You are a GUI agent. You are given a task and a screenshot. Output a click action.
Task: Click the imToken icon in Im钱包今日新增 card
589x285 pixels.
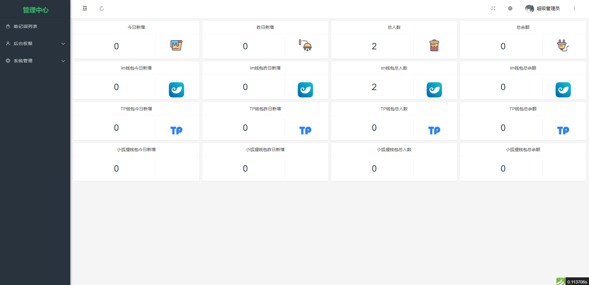coord(176,90)
